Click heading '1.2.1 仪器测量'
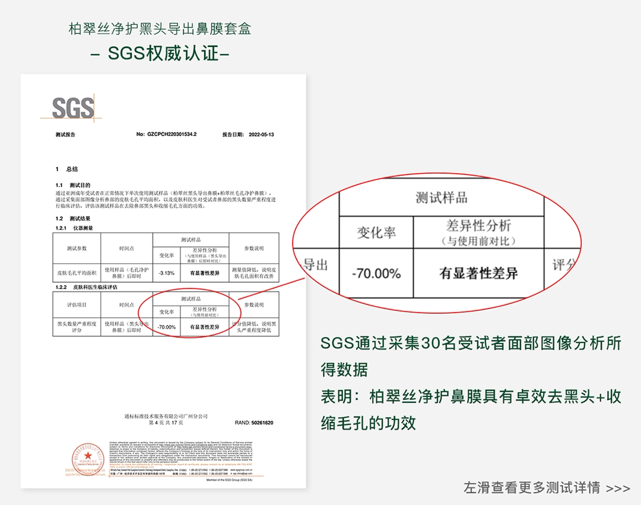This screenshot has height=505, width=641. point(74,228)
